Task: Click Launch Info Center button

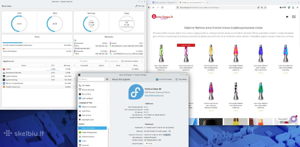Action: pos(164,79)
